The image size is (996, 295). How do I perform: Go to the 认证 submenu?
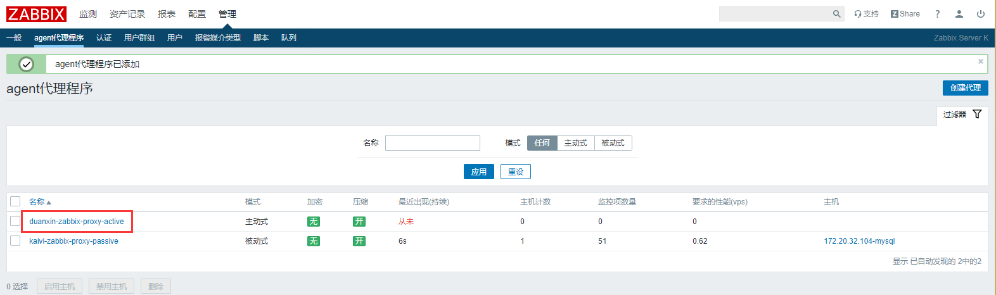(104, 38)
